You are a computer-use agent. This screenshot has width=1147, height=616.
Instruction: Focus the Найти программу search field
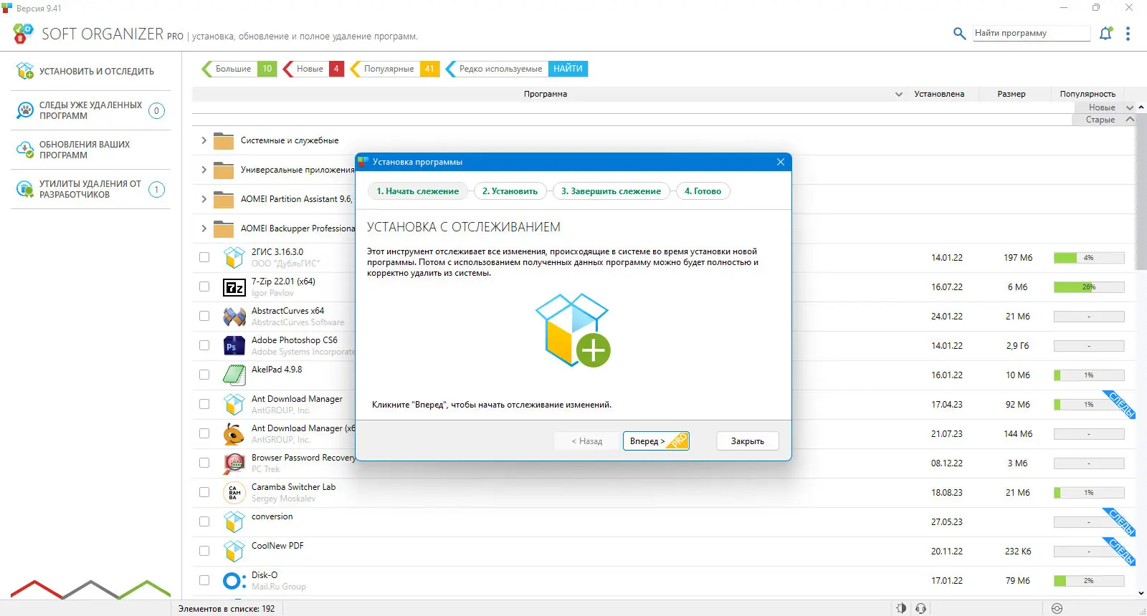[x=1032, y=33]
